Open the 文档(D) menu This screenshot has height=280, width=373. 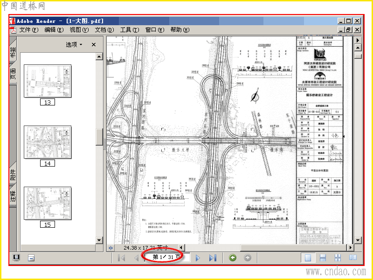coord(104,30)
